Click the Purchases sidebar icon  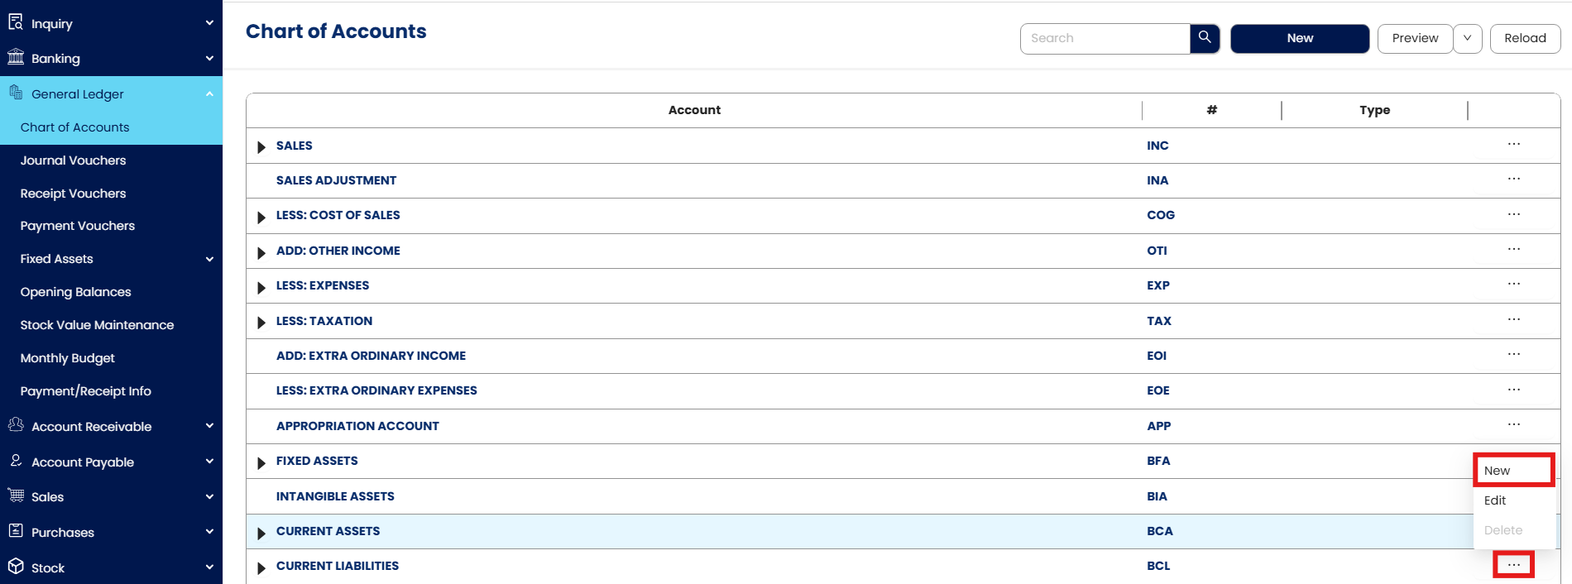point(16,531)
